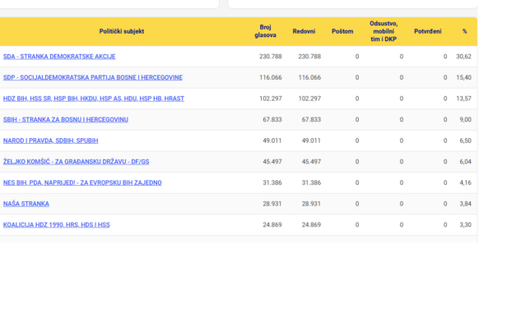This screenshot has width=516, height=309.
Task: Open SDA - Stranka Demokratske Akcije link
Action: pos(59,57)
